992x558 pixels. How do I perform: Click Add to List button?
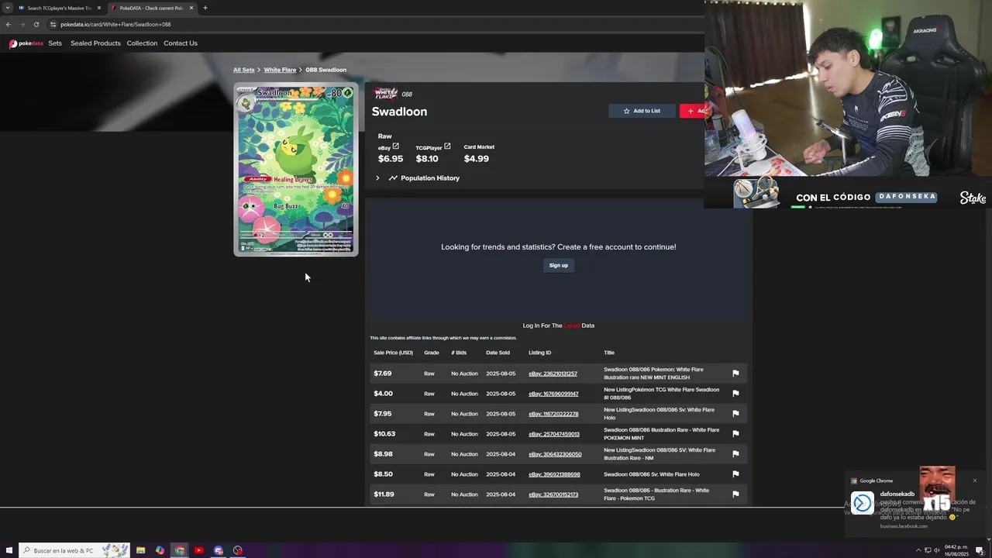[x=642, y=111]
